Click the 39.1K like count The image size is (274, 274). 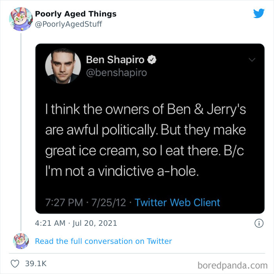coord(35,264)
